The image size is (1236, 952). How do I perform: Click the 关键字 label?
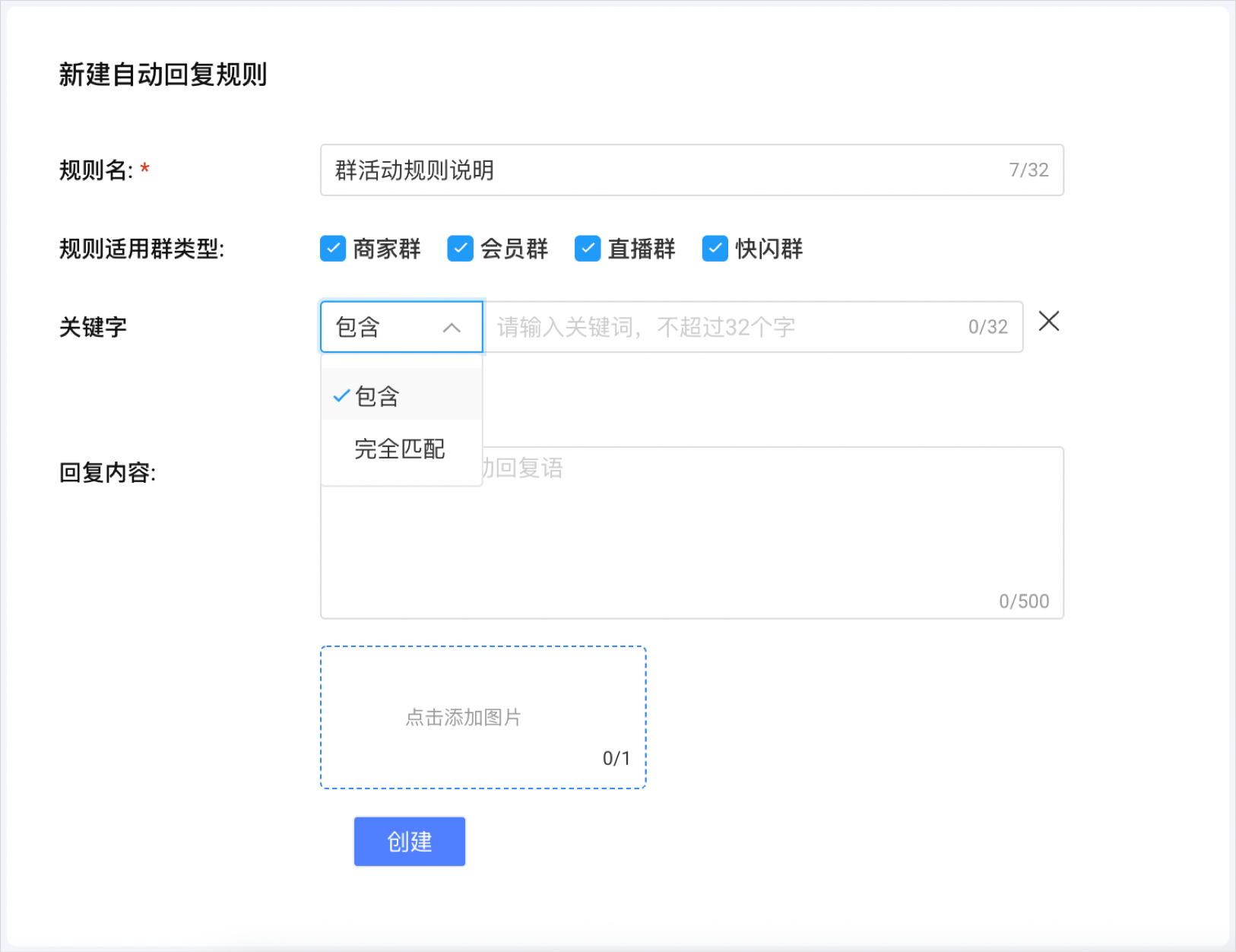[93, 327]
